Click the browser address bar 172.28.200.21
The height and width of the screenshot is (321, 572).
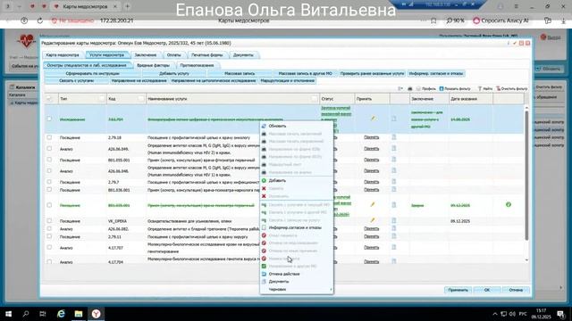[x=116, y=21]
